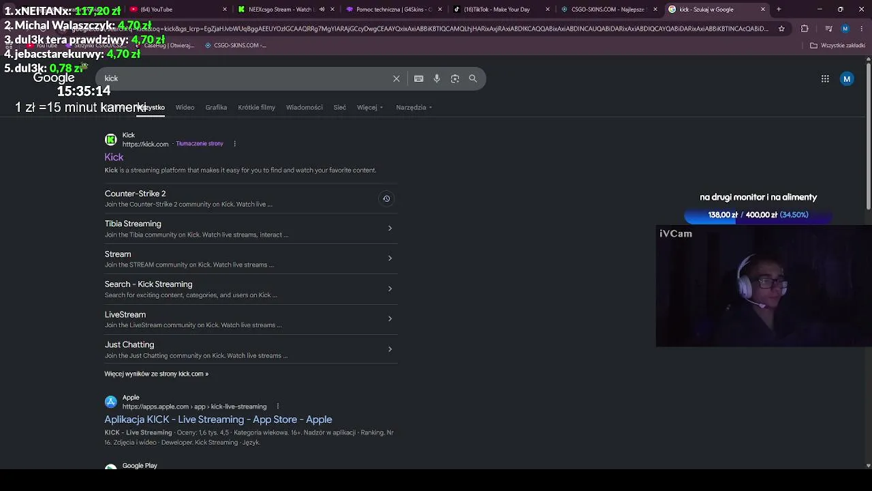The height and width of the screenshot is (491, 872).
Task: Switch to the YouTube browser tab
Action: (x=177, y=10)
